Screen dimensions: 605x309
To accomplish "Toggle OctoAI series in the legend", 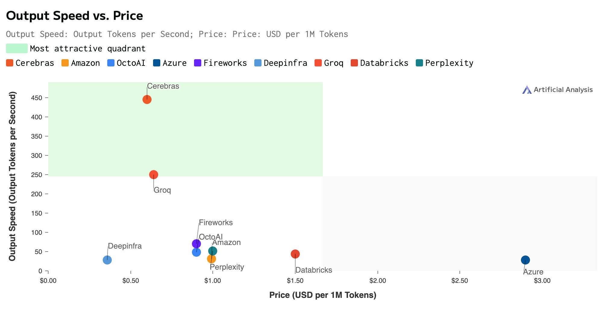I will [x=126, y=63].
